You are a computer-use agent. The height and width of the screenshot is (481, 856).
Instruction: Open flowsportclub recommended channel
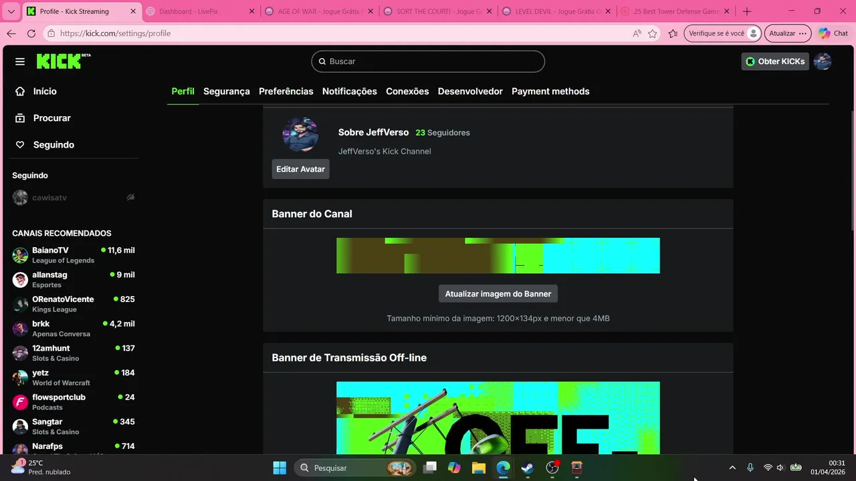coord(74,402)
